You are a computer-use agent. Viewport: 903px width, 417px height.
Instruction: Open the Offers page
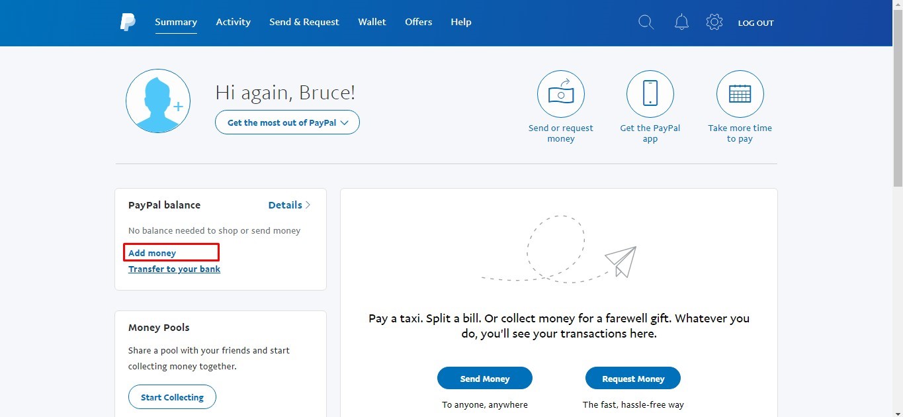418,22
